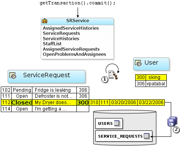Select the 03/22/2006 date cell
Screen dimensions: 180x146
tap(151, 103)
